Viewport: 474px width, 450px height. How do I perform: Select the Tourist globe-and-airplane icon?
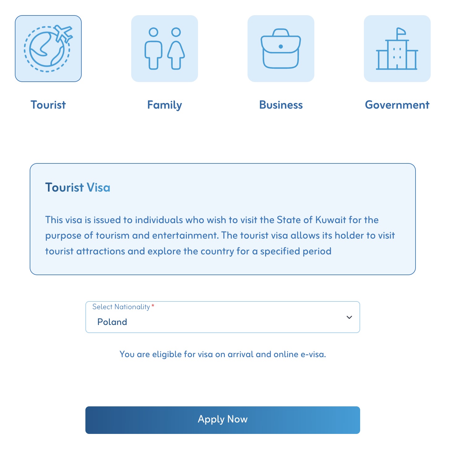[48, 49]
